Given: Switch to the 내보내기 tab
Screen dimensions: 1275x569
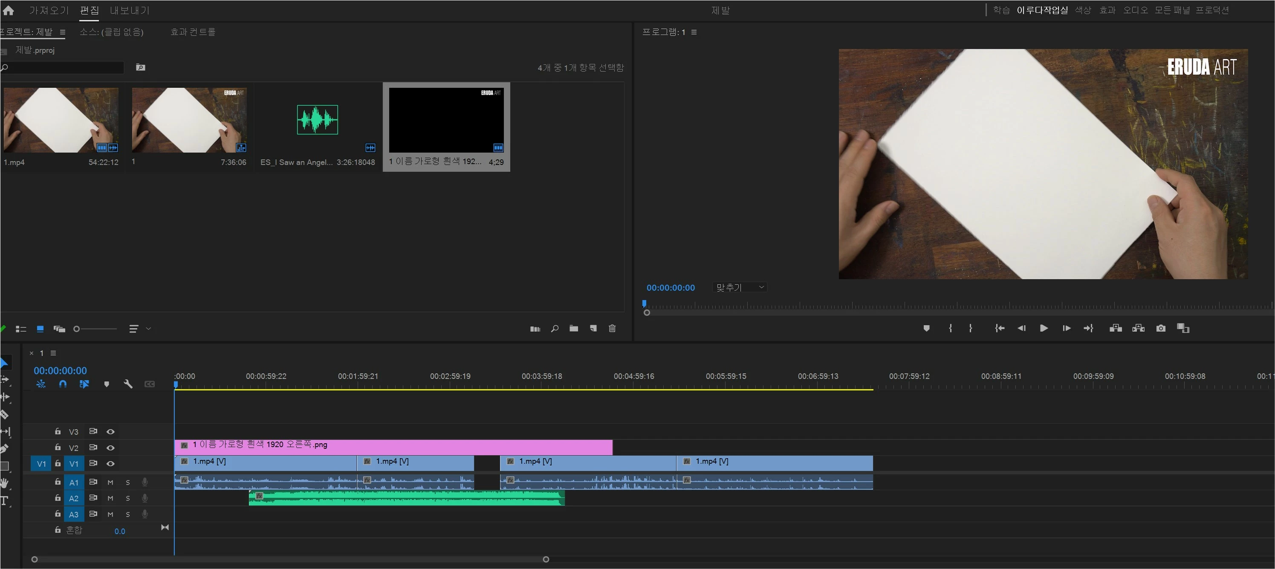Looking at the screenshot, I should tap(130, 10).
